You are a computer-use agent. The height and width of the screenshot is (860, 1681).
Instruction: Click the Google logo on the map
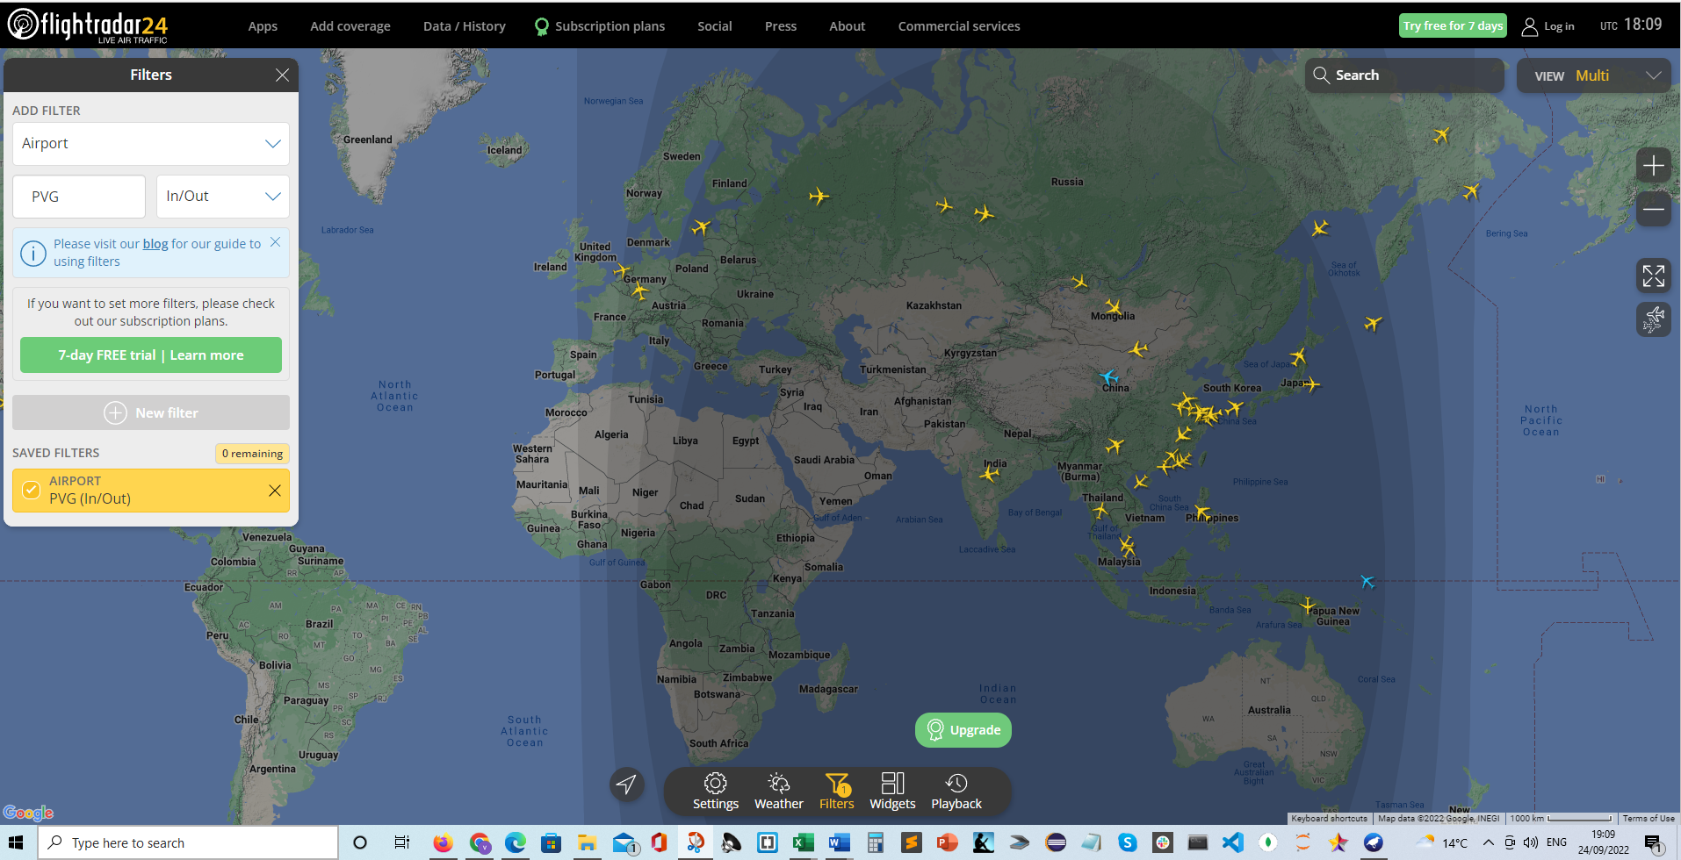[28, 813]
